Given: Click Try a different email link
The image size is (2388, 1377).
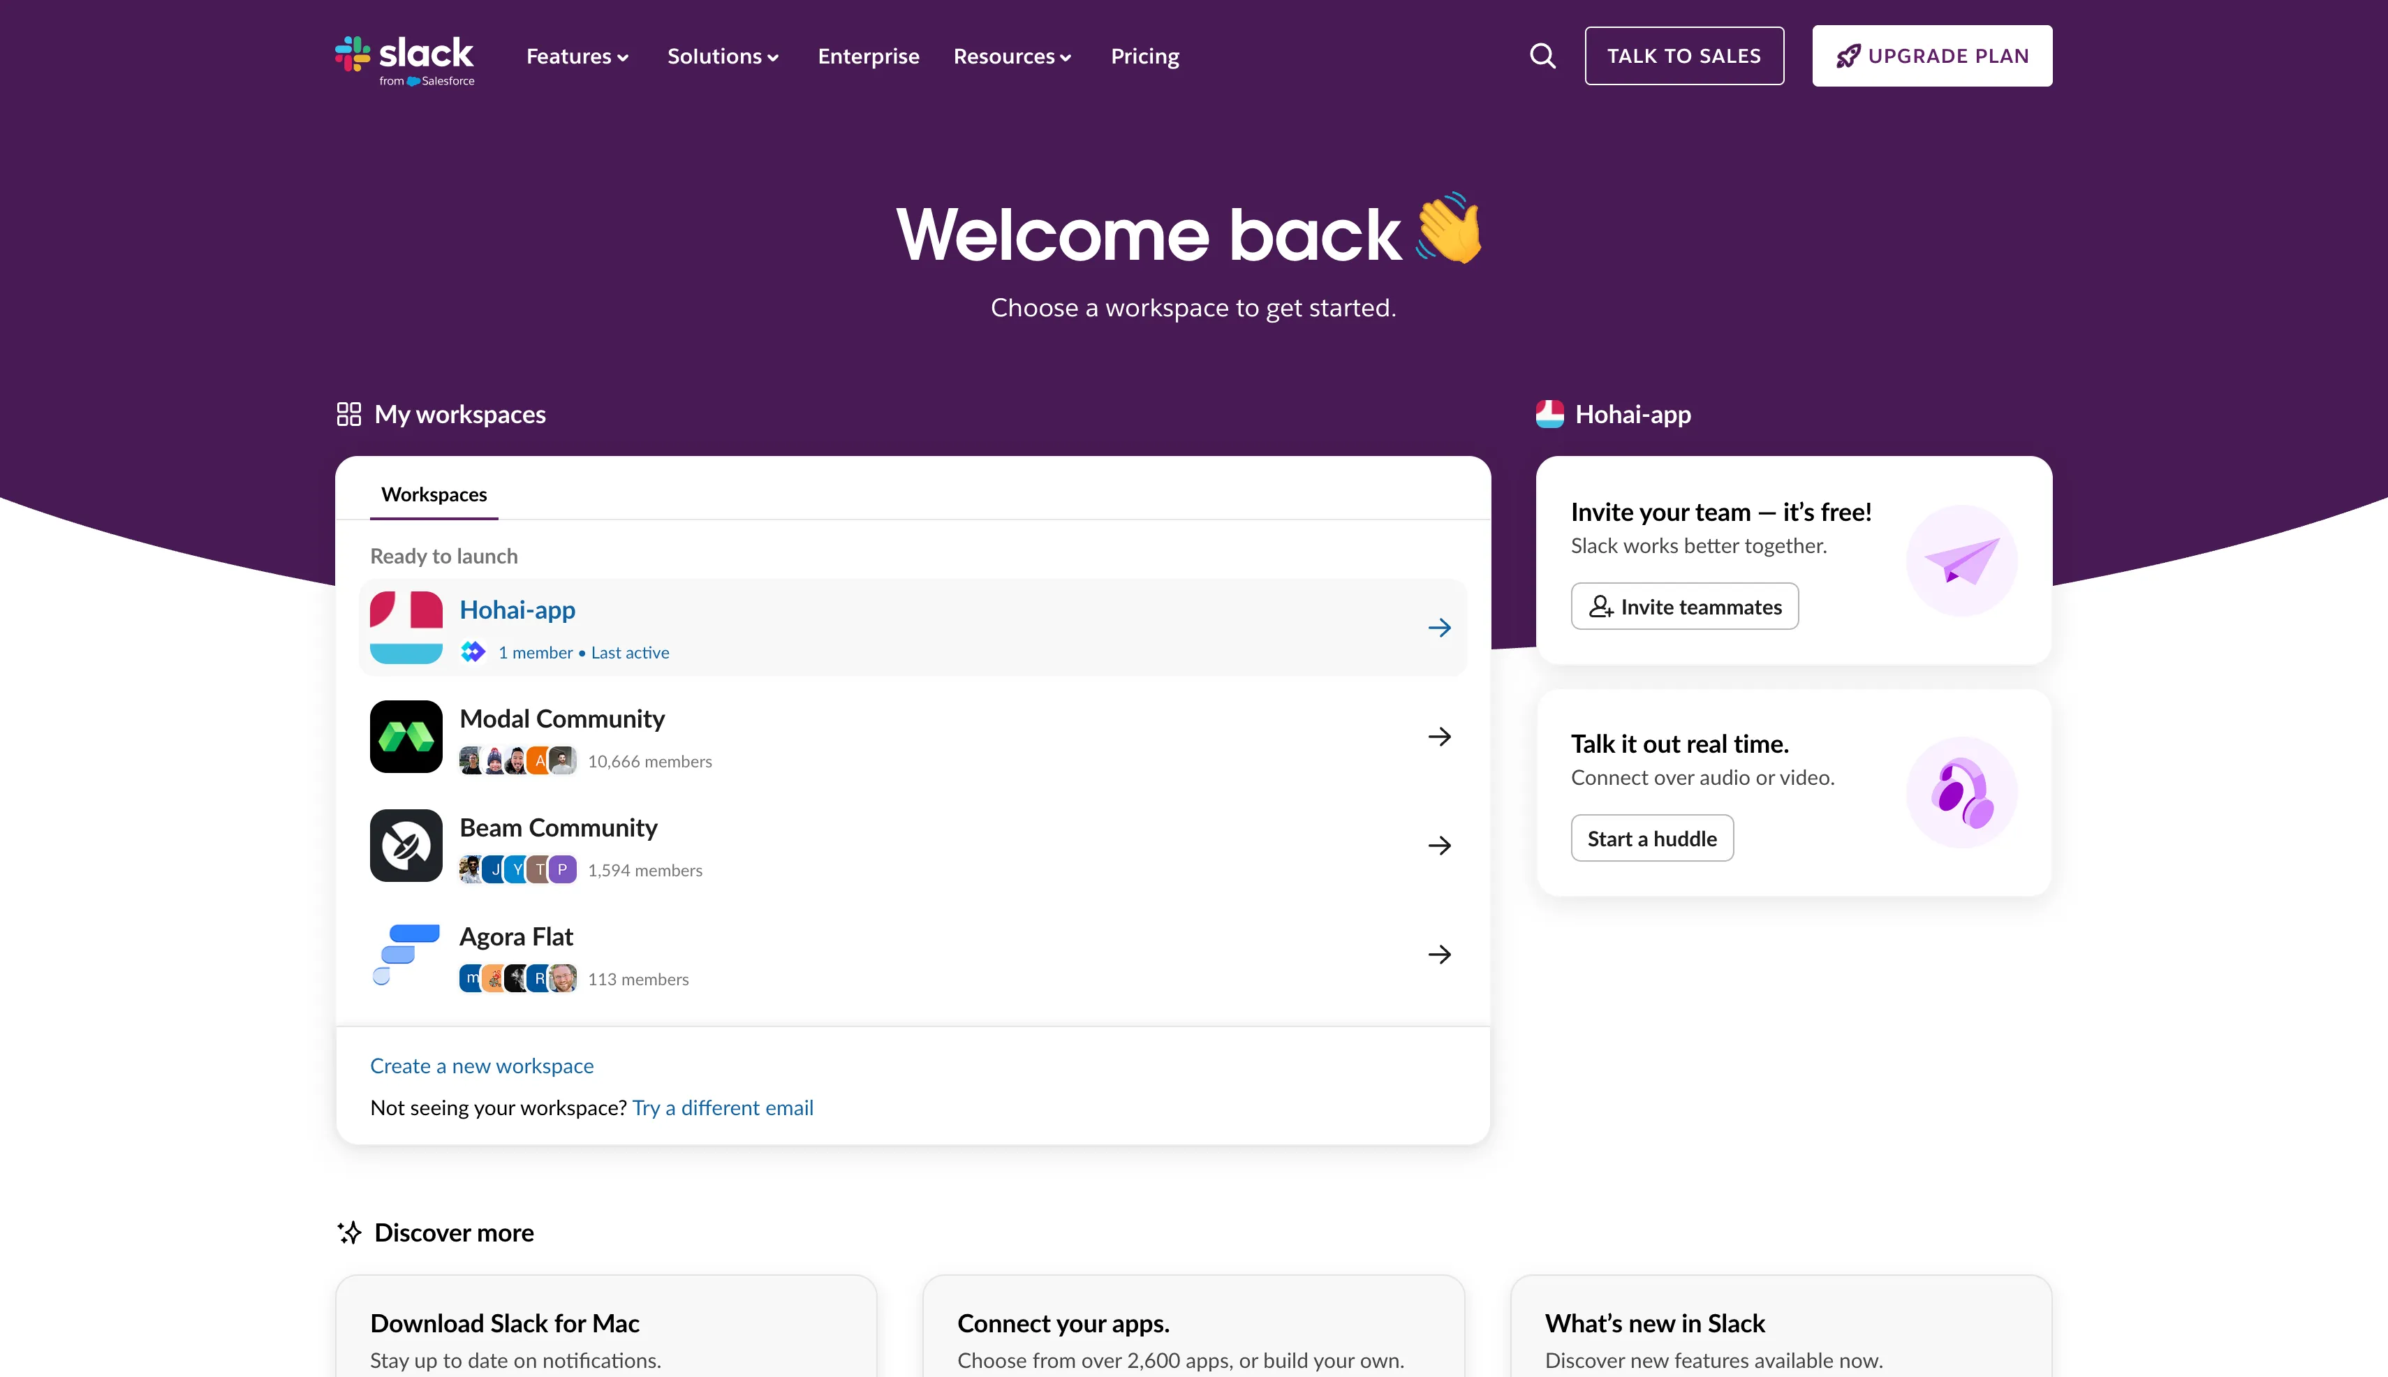Looking at the screenshot, I should [723, 1107].
